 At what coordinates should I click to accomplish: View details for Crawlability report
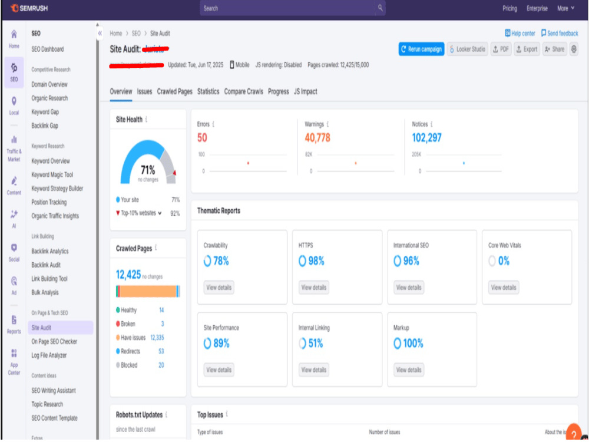pos(219,288)
